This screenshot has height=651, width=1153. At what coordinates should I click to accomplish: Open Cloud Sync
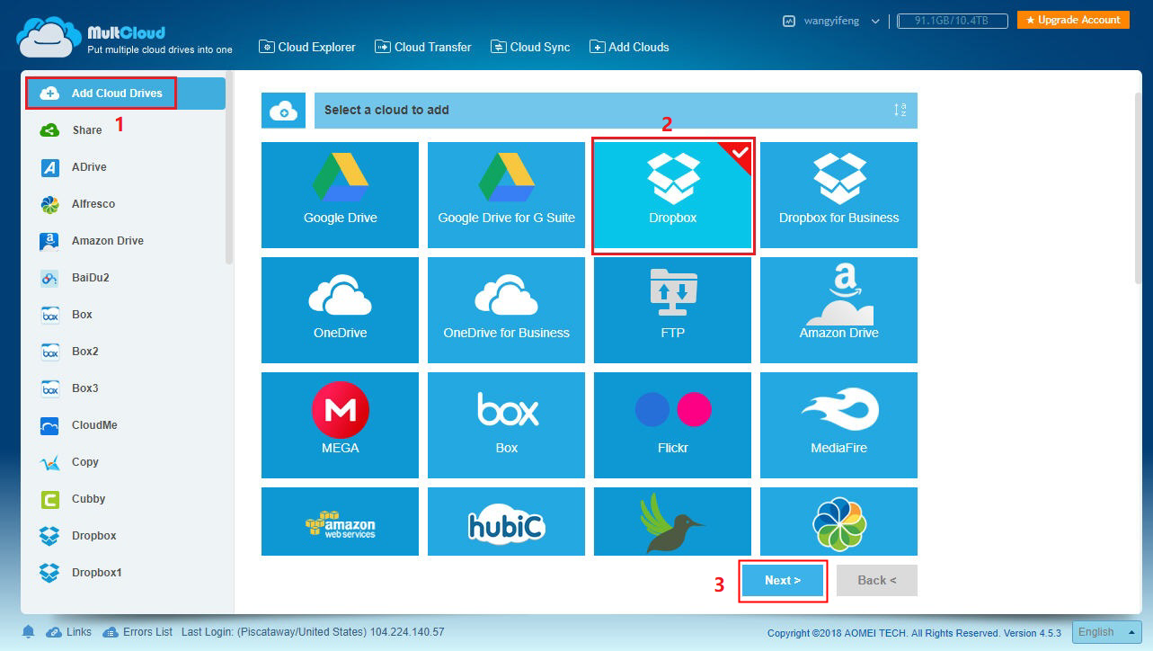coord(530,47)
